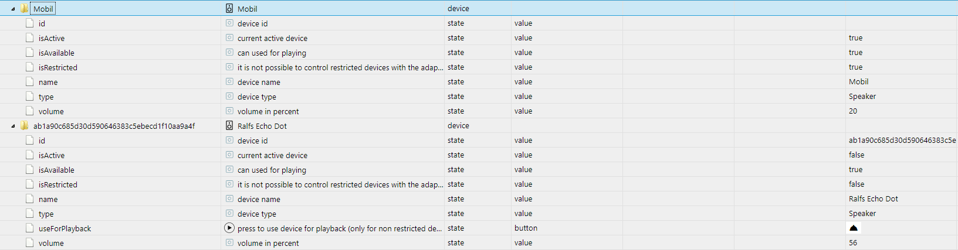
Task: Toggle isActive false value for Ralfs Echo Dot
Action: coord(857,155)
